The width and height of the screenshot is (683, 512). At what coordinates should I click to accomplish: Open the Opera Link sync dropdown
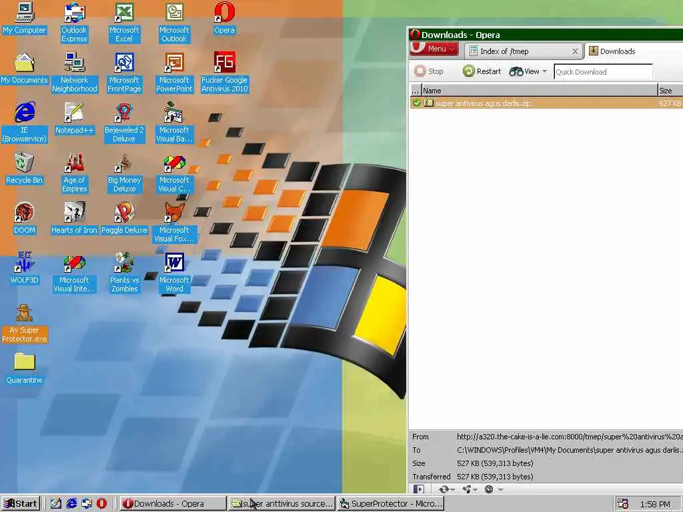click(x=446, y=489)
